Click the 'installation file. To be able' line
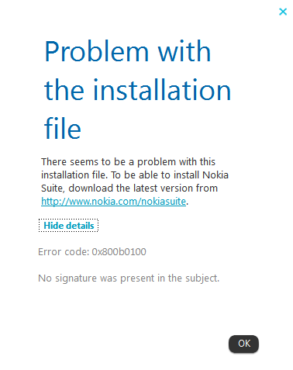Viewport: 293px width, 370px height. click(135, 175)
